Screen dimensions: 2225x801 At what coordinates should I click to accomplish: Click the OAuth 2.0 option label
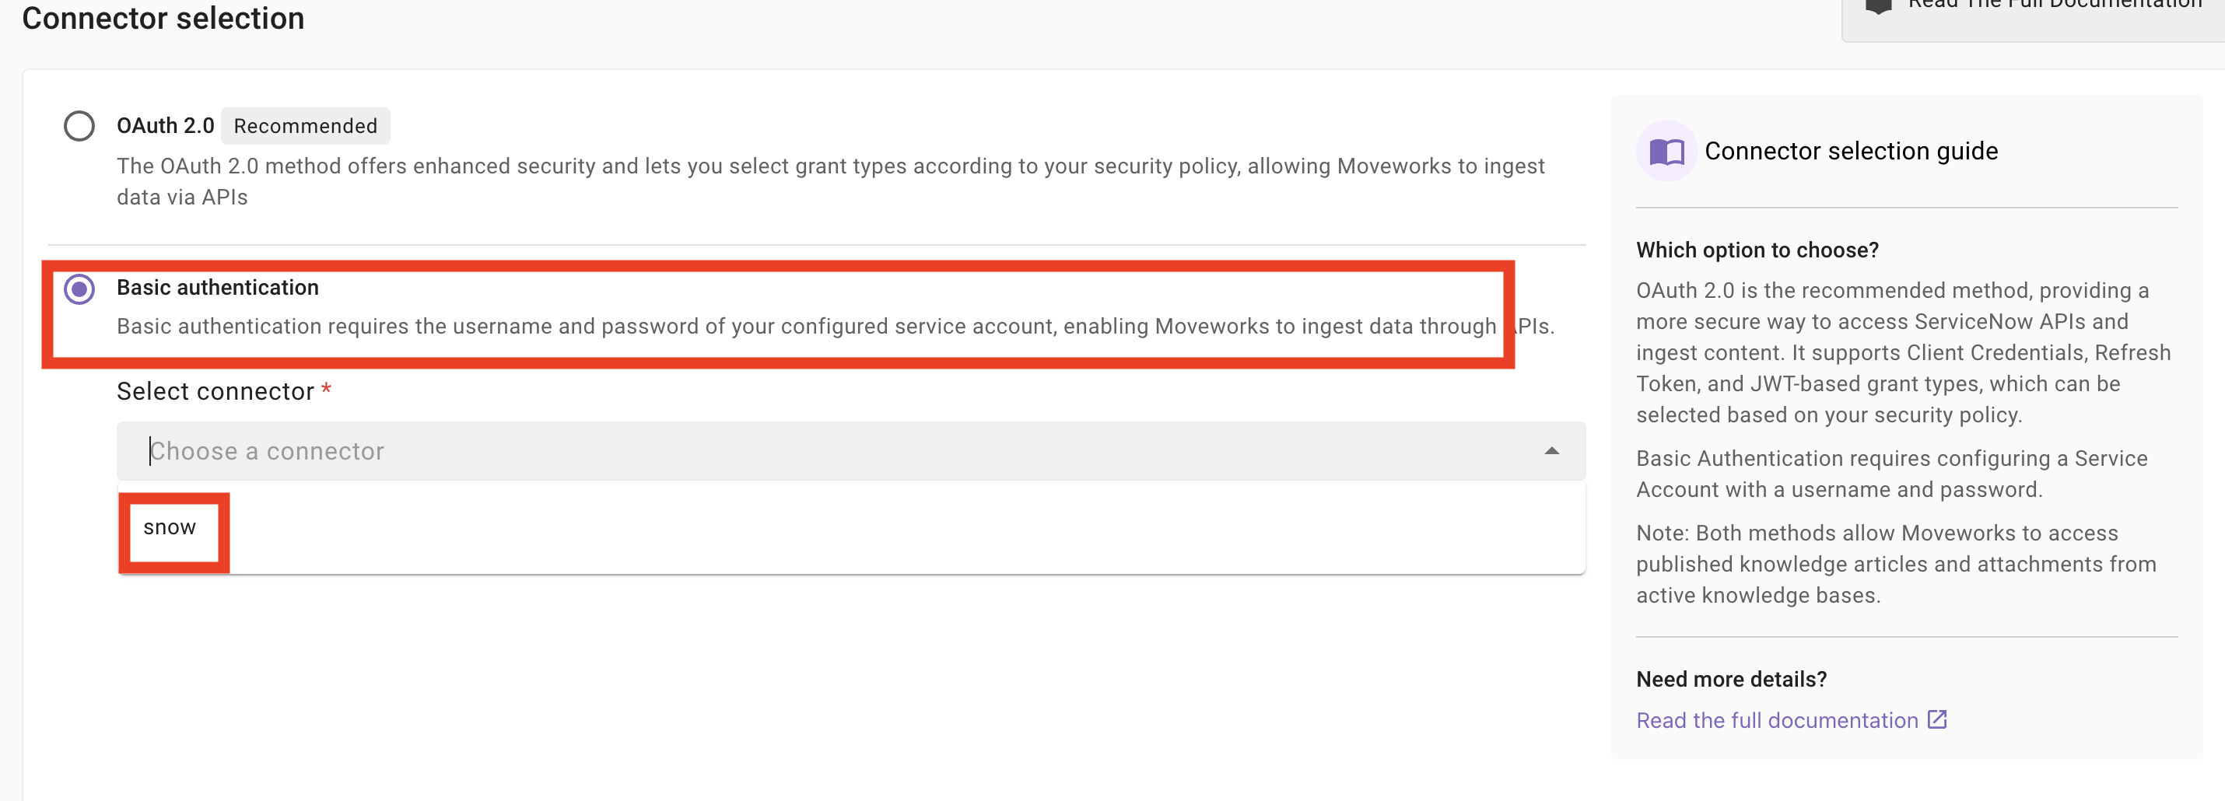[165, 126]
